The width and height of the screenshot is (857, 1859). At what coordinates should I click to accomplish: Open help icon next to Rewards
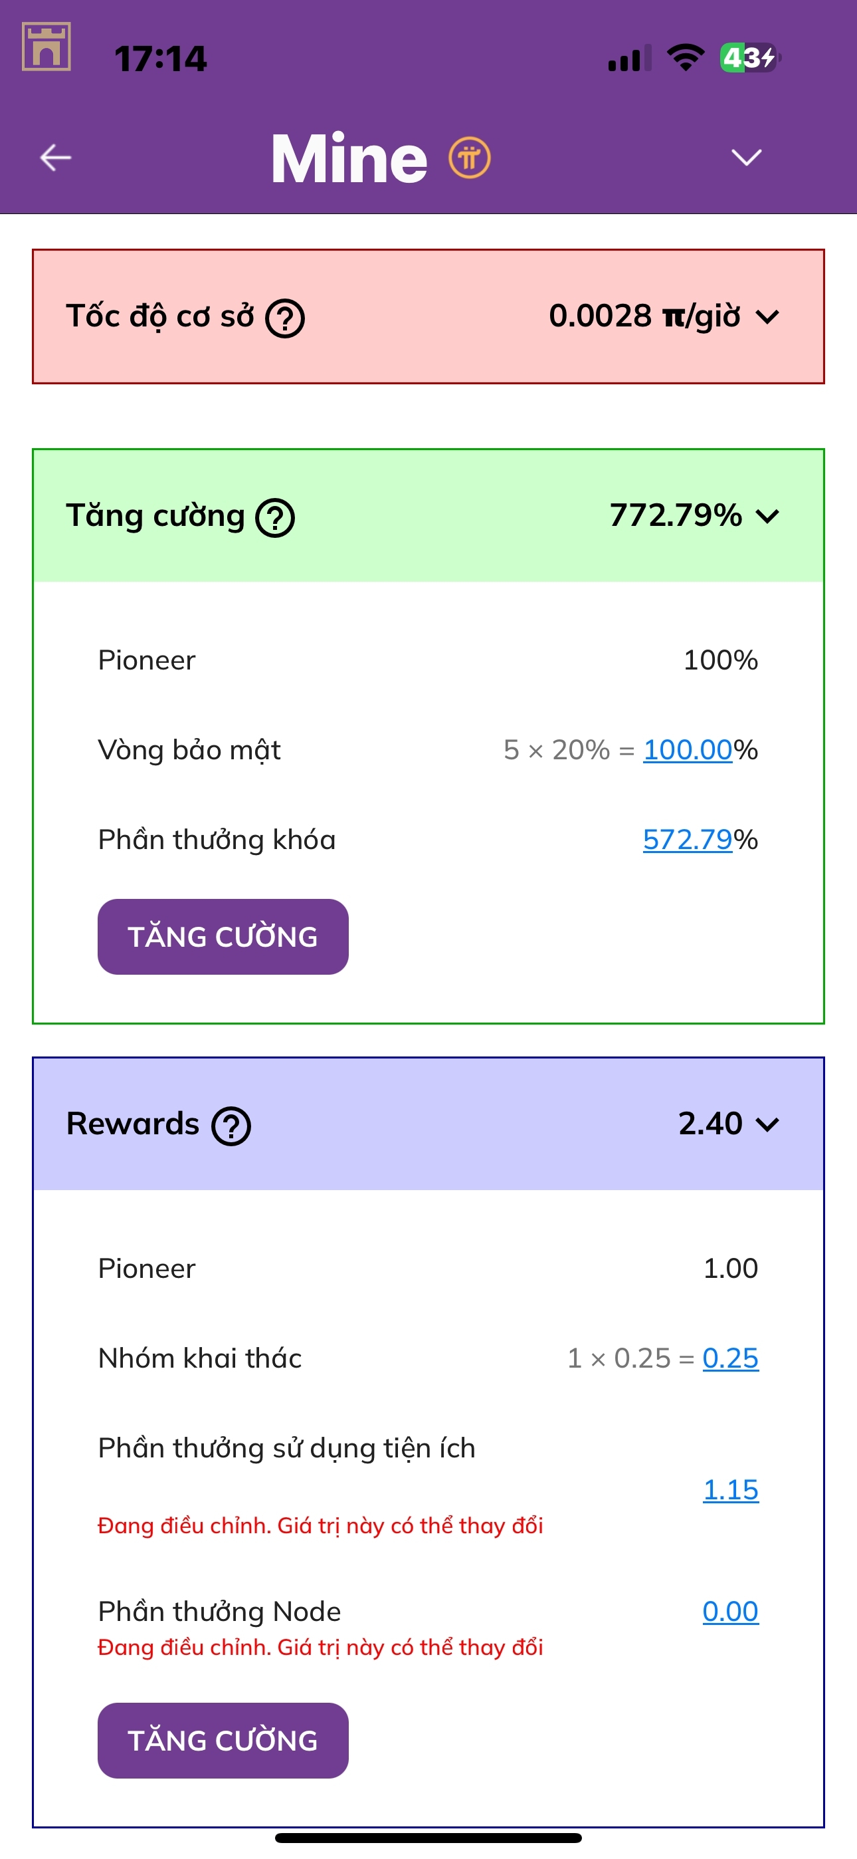coord(231,1126)
